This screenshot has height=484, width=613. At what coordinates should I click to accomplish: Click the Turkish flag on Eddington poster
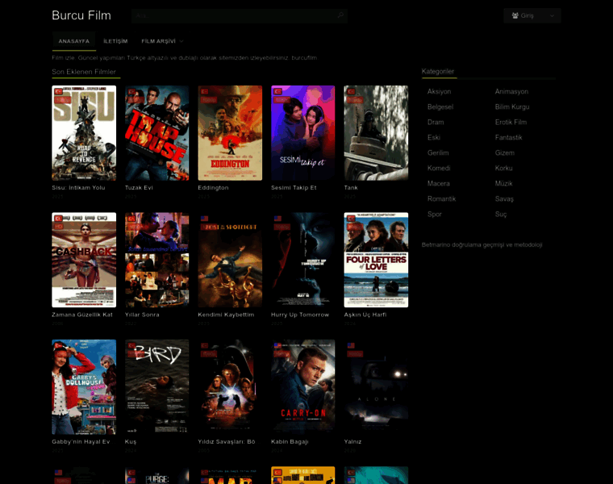(x=204, y=91)
